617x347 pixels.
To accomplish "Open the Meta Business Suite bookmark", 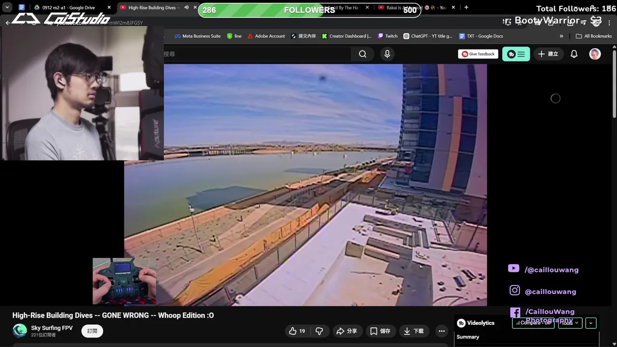I will 198,36.
